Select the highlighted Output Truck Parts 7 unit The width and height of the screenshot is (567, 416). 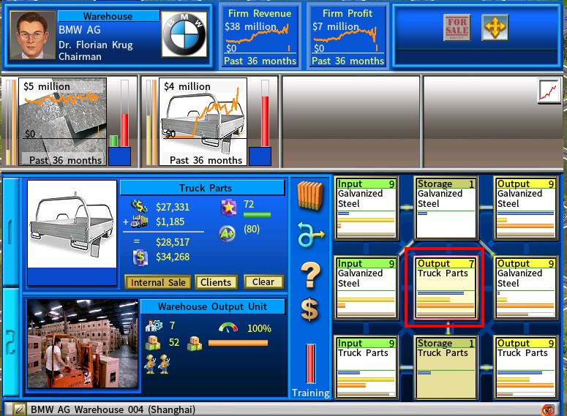[446, 288]
